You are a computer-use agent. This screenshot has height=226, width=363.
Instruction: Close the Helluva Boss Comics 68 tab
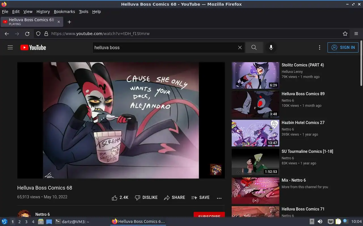59,22
